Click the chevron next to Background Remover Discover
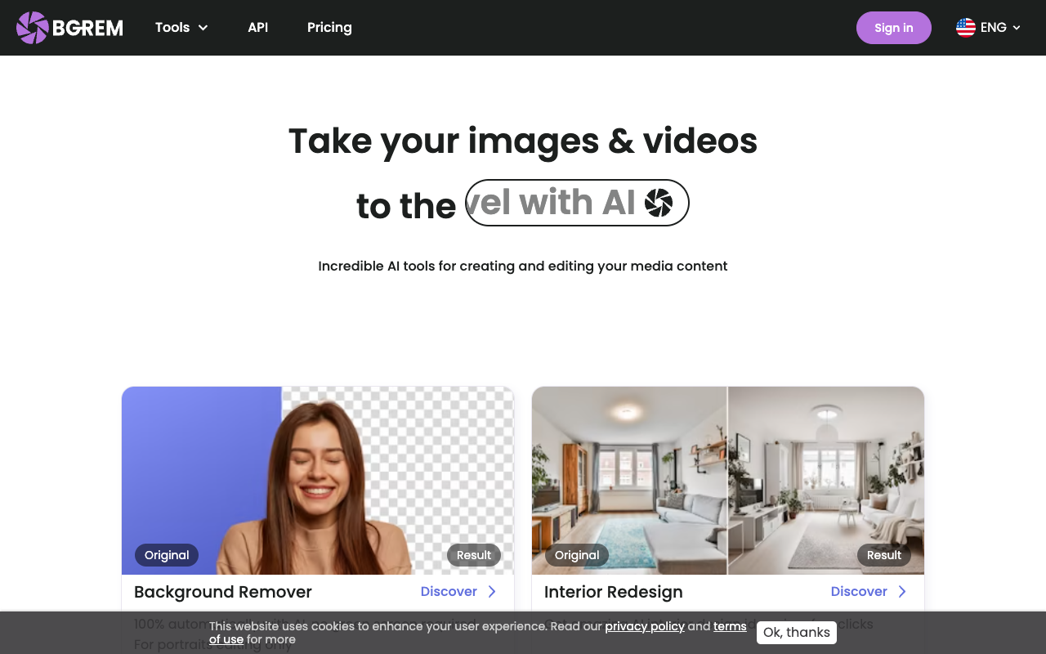The image size is (1046, 654). (x=492, y=591)
